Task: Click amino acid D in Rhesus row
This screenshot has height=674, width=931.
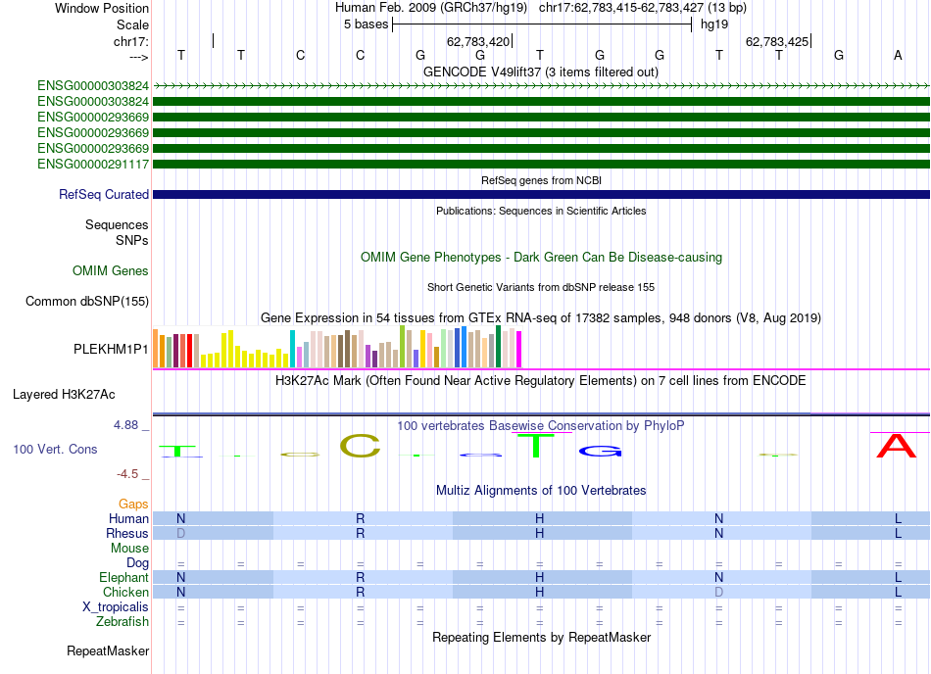Action: 181,533
